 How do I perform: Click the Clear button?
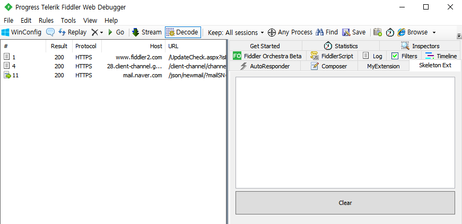point(345,203)
